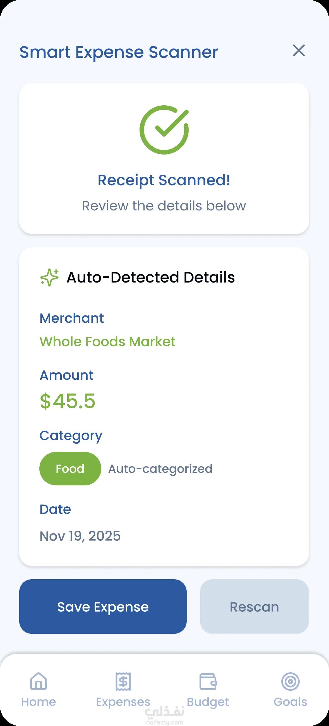
Task: Tap the Expenses receipt icon
Action: (x=123, y=681)
